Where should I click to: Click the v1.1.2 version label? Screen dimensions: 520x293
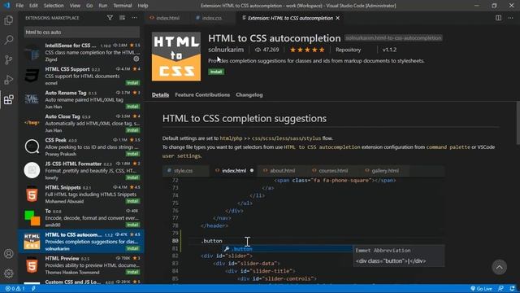[389, 50]
